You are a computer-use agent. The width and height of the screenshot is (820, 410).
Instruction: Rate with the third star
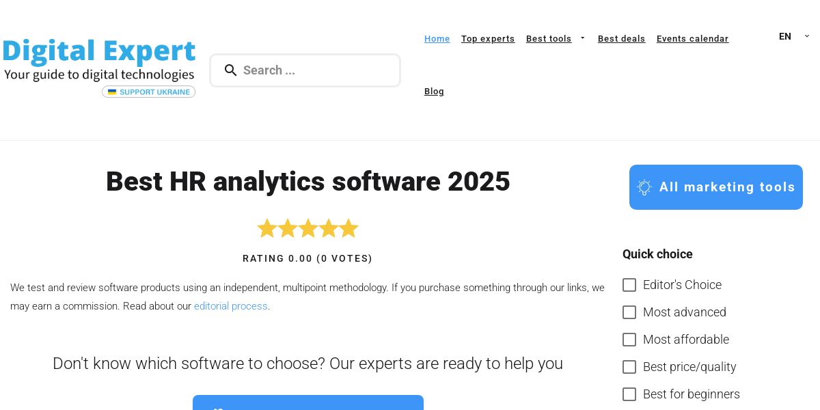[x=308, y=228]
